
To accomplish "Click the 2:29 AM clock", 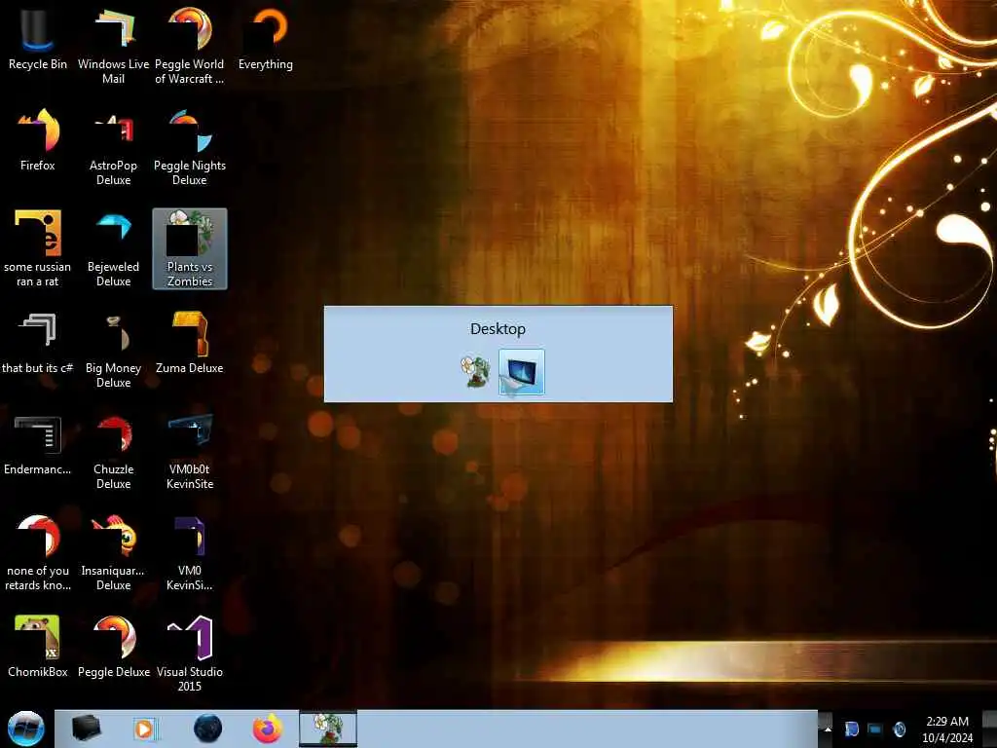I will point(947,722).
